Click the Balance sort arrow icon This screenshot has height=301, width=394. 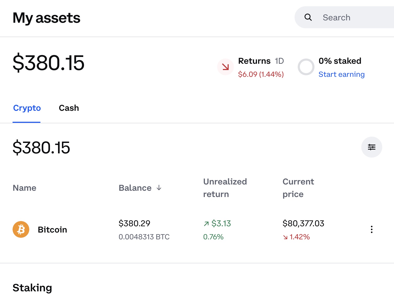(159, 188)
